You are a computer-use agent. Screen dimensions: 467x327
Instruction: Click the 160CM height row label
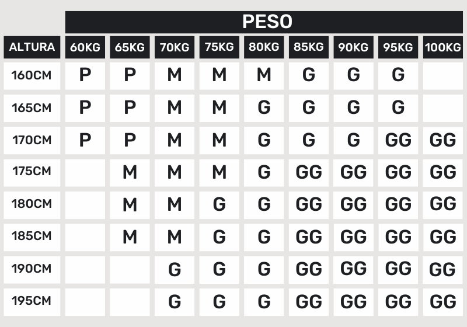[32, 75]
